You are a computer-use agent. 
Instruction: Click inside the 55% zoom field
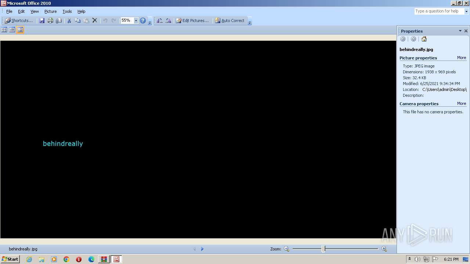point(127,21)
